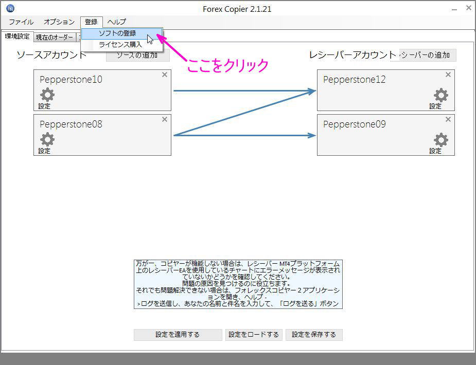476x365 pixels.
Task: Remove the Pepperstone08 source account
Action: (x=164, y=119)
